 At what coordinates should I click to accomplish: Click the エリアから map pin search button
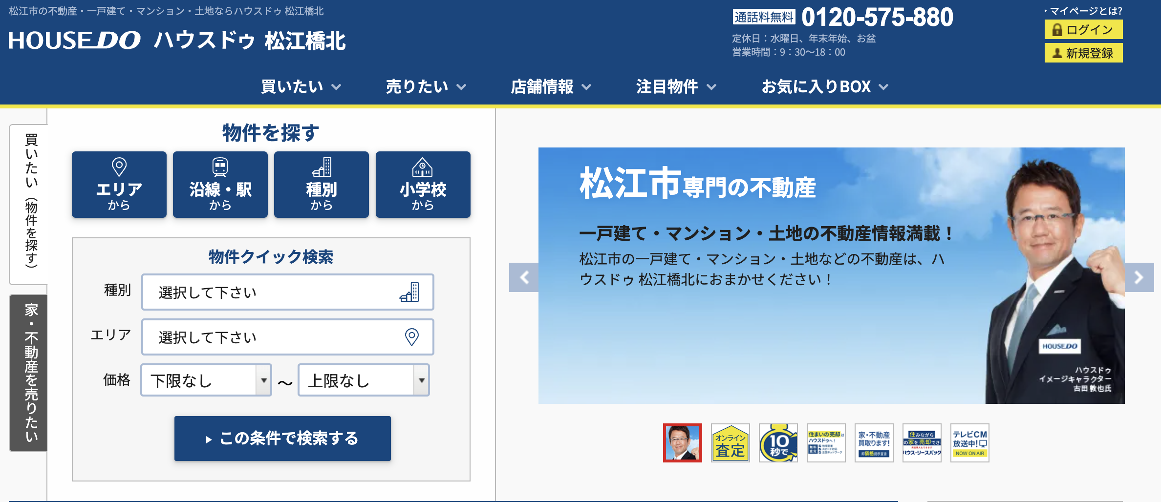119,185
